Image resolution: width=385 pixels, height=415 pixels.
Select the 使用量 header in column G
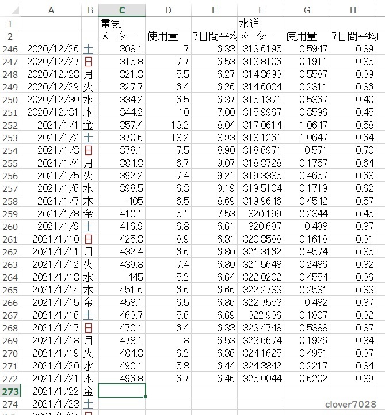[307, 36]
